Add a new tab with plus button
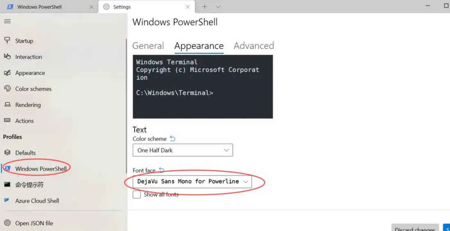The height and width of the screenshot is (231, 450). pos(205,7)
